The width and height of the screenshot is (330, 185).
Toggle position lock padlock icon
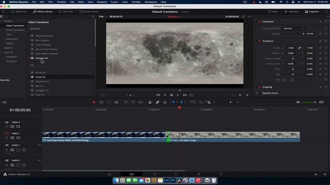(x=165, y=102)
